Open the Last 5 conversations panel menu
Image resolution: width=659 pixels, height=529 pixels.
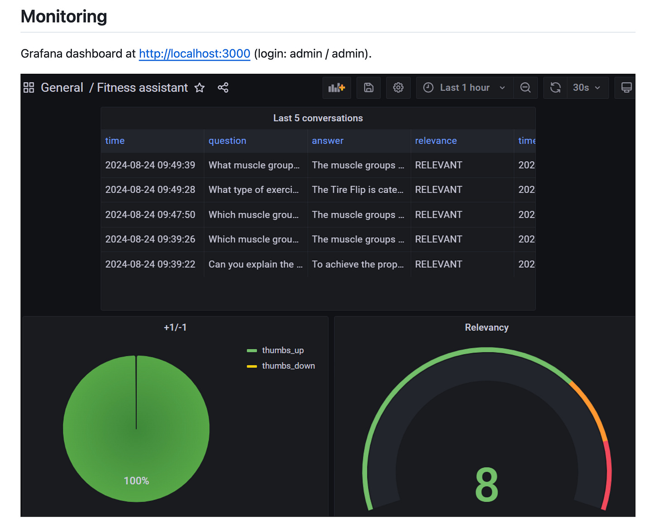[x=318, y=118]
